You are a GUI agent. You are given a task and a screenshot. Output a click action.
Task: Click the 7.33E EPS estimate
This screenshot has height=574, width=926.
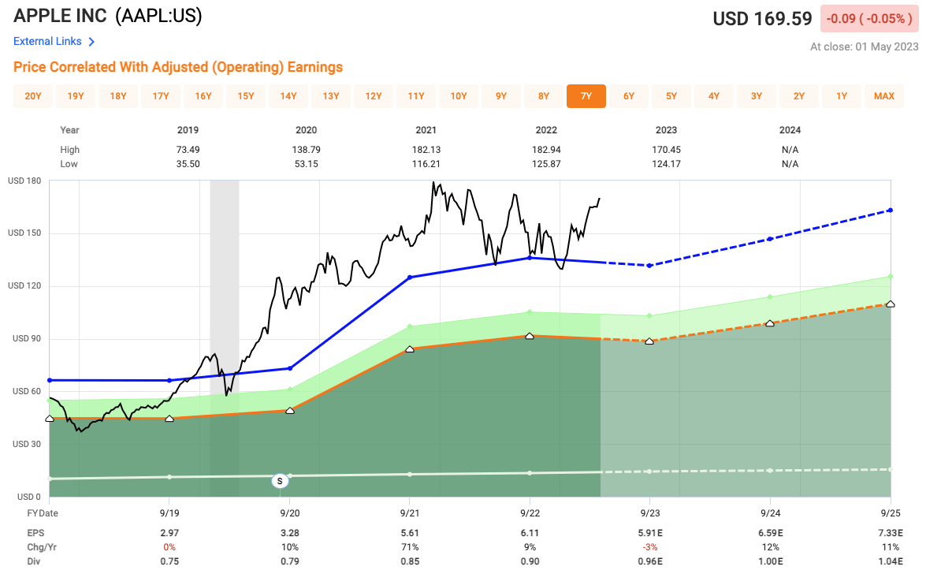click(891, 533)
